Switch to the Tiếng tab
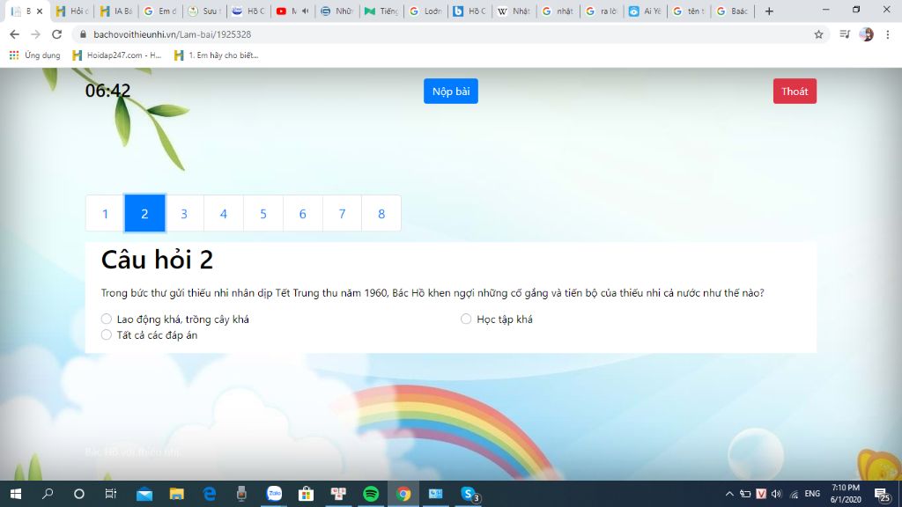 (x=382, y=11)
